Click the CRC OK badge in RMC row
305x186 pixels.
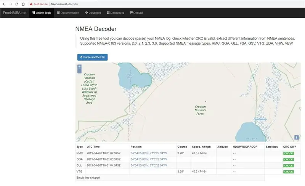coord(289,153)
